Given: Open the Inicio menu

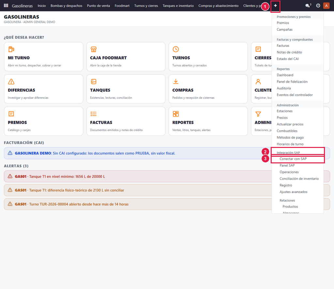Looking at the screenshot, I should pyautogui.click(x=42, y=6).
